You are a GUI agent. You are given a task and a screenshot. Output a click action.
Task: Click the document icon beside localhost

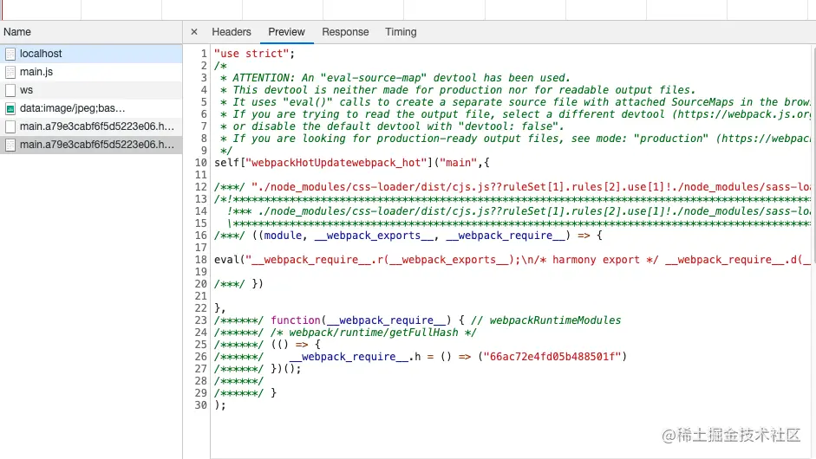coord(10,54)
